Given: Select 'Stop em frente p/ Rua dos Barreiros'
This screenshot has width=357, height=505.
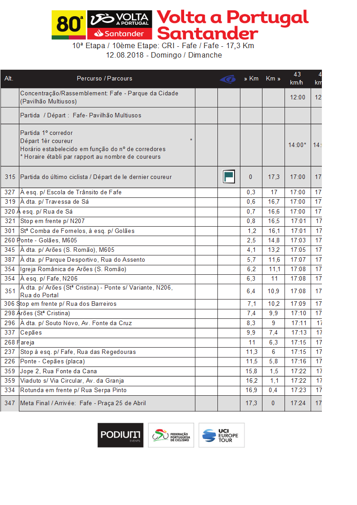Looking at the screenshot, I should click(67, 304).
